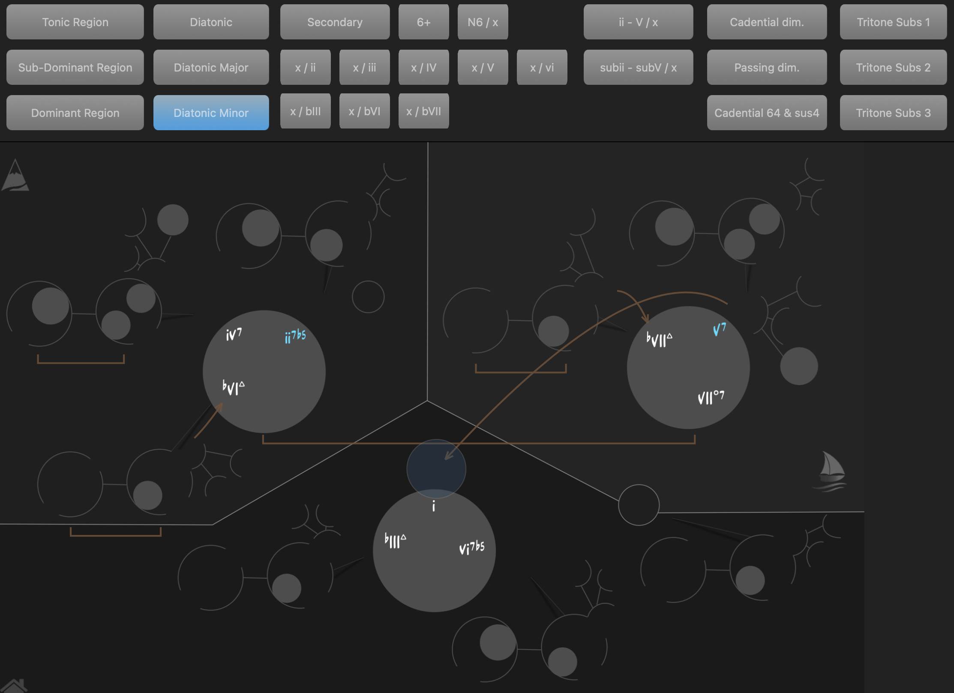954x693 pixels.
Task: Toggle the Diatonic Minor filter off
Action: pos(211,113)
